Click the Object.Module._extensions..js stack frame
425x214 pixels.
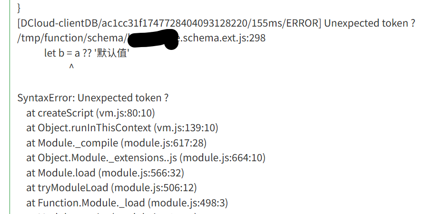(x=146, y=158)
